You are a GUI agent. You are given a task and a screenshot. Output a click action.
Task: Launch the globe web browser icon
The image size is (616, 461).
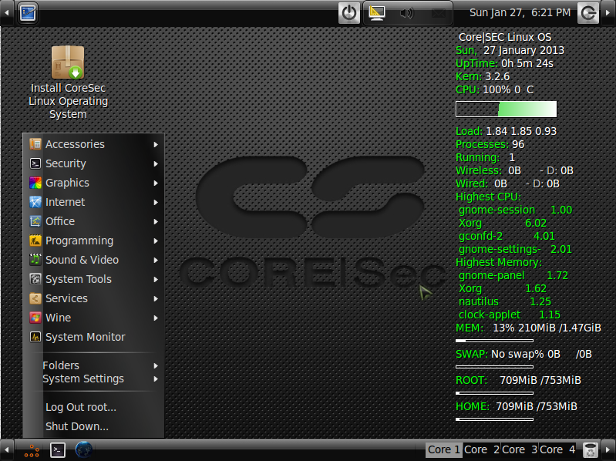pos(84,450)
